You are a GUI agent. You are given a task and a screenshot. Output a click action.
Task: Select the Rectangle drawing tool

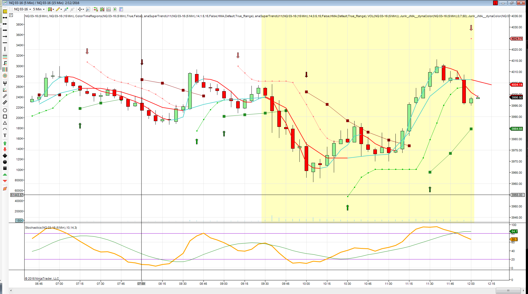tap(5, 117)
